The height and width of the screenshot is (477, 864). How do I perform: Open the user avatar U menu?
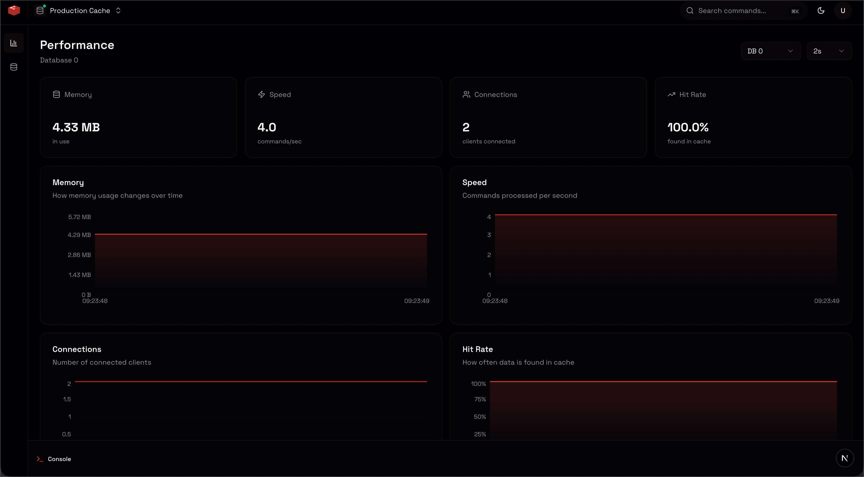842,11
